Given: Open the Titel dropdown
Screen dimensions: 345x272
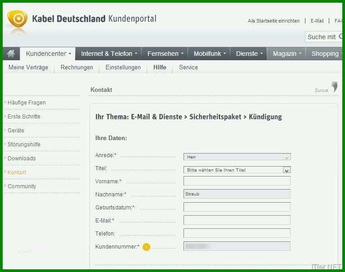Looking at the screenshot, I should coord(237,170).
